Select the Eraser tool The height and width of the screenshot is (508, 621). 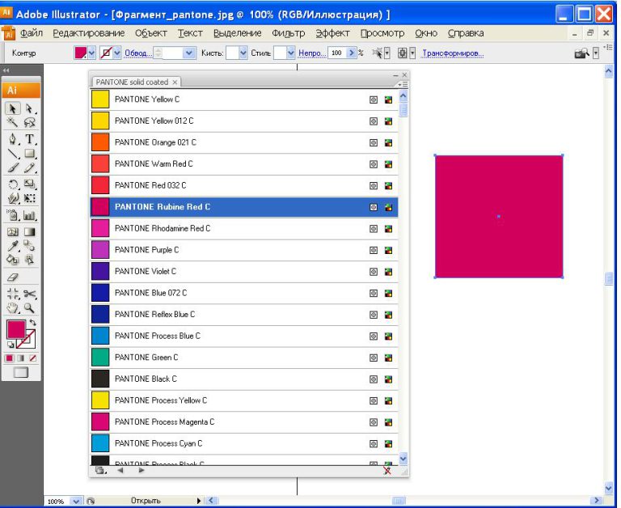click(13, 277)
